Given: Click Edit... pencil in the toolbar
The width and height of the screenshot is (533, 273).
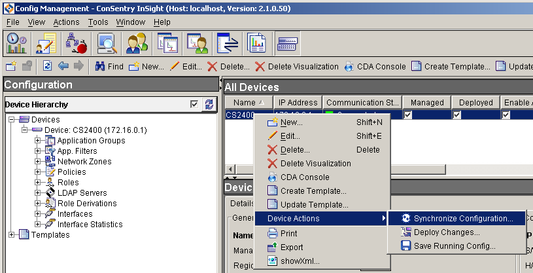Looking at the screenshot, I should click(x=186, y=66).
